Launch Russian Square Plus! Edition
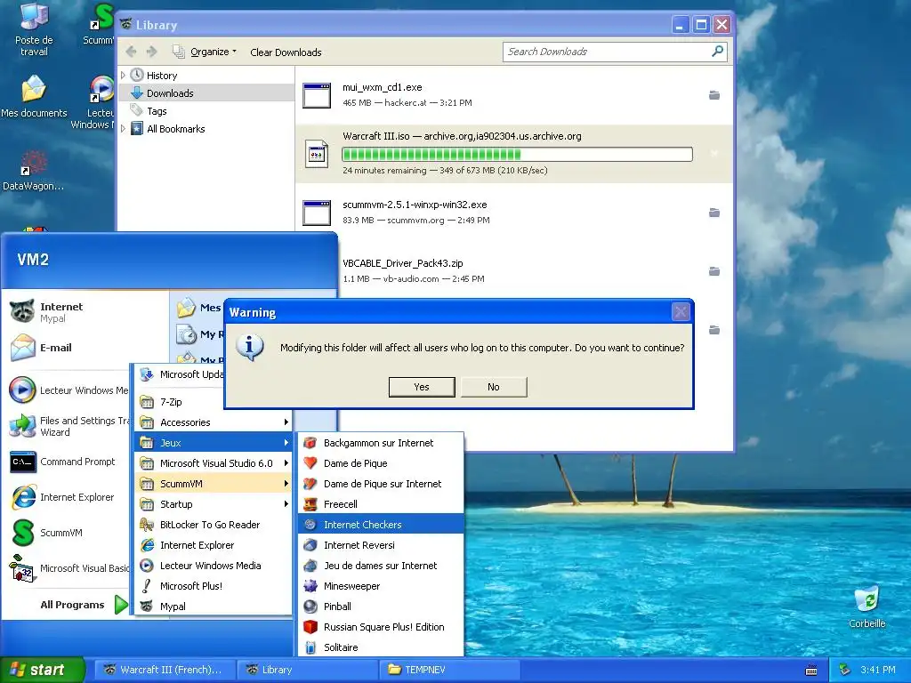Viewport: 911px width, 683px height. tap(381, 627)
